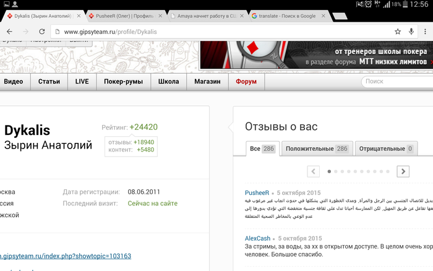Click the Поиск search field

[x=397, y=82]
